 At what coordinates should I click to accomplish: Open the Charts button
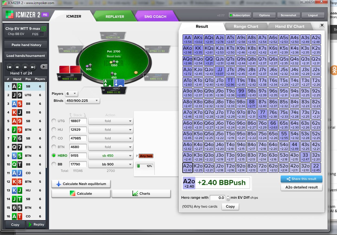pos(141,194)
